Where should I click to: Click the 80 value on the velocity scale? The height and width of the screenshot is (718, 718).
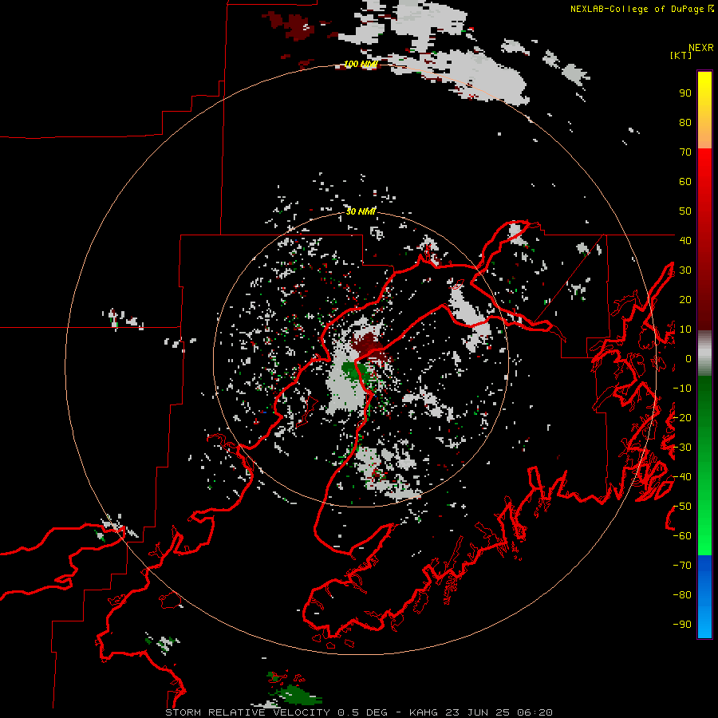[685, 122]
